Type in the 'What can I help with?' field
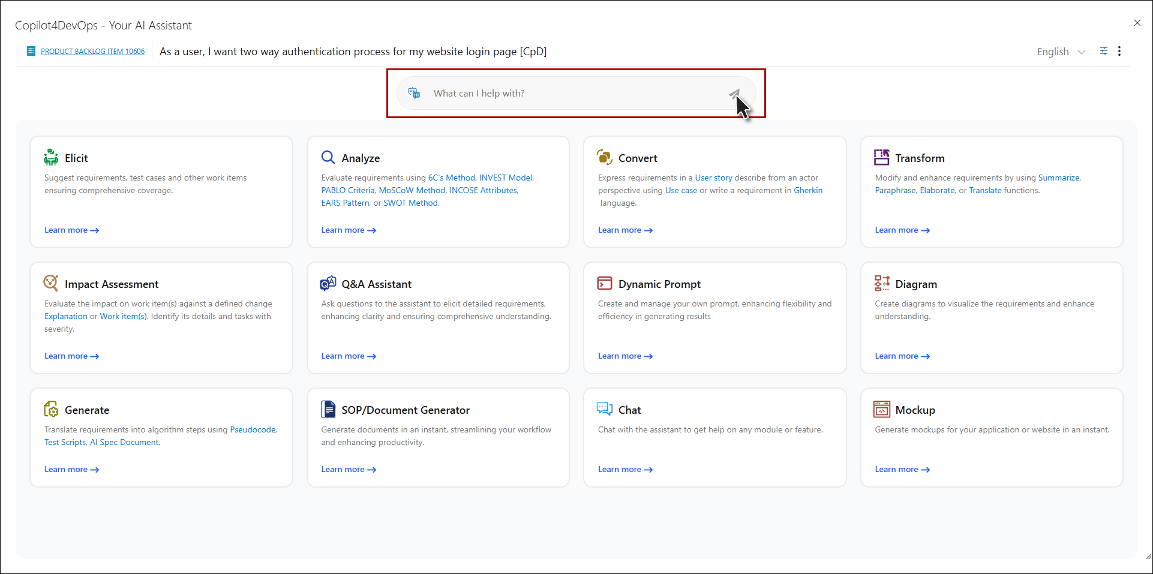Viewport: 1153px width, 574px height. click(570, 94)
